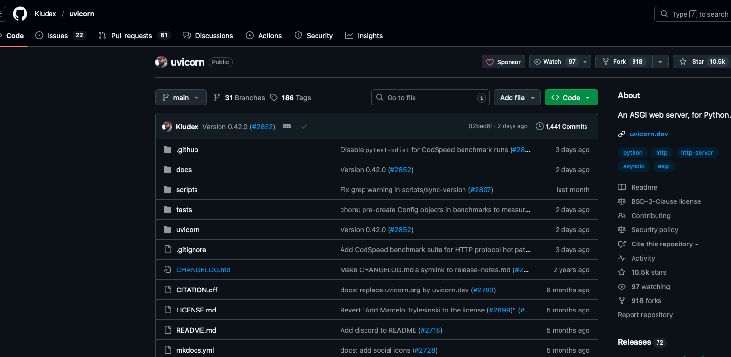This screenshot has width=731, height=357.
Task: Switch to the Issues tab
Action: coord(61,36)
